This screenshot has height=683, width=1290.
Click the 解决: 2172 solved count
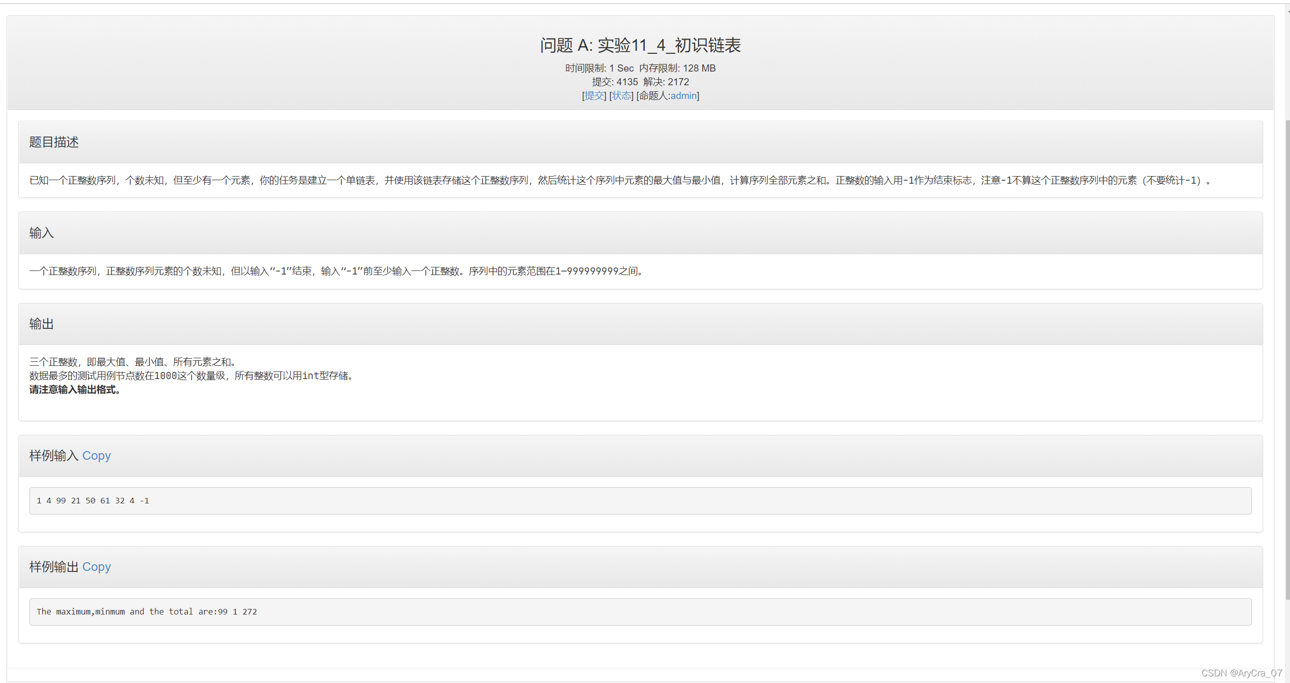[x=666, y=82]
